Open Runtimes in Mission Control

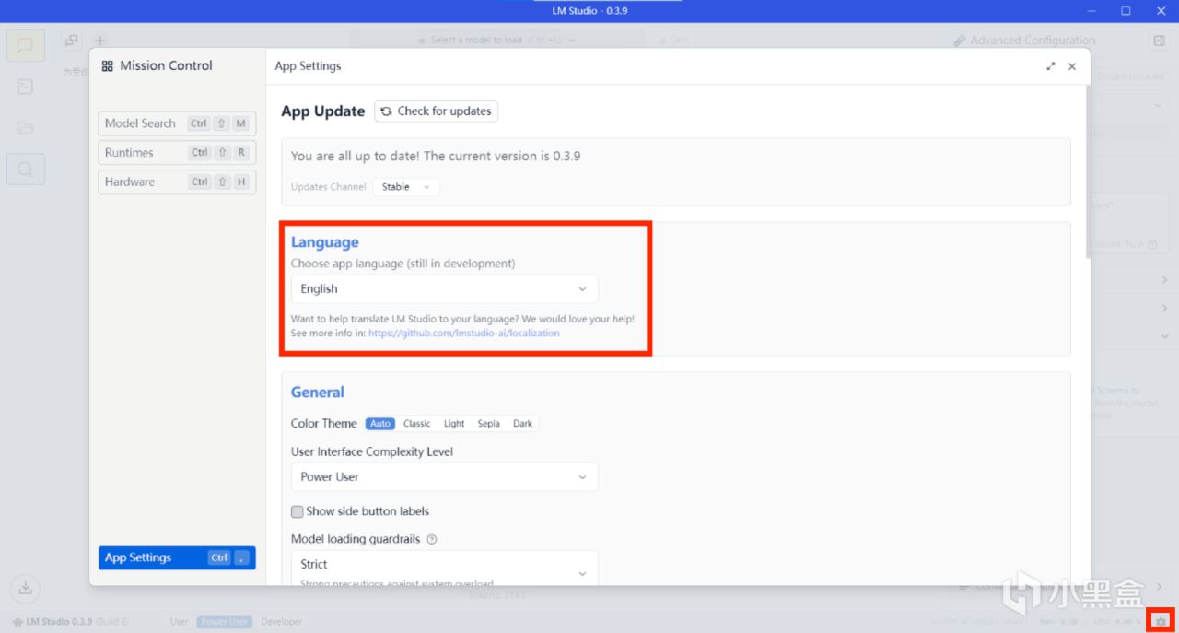[177, 153]
